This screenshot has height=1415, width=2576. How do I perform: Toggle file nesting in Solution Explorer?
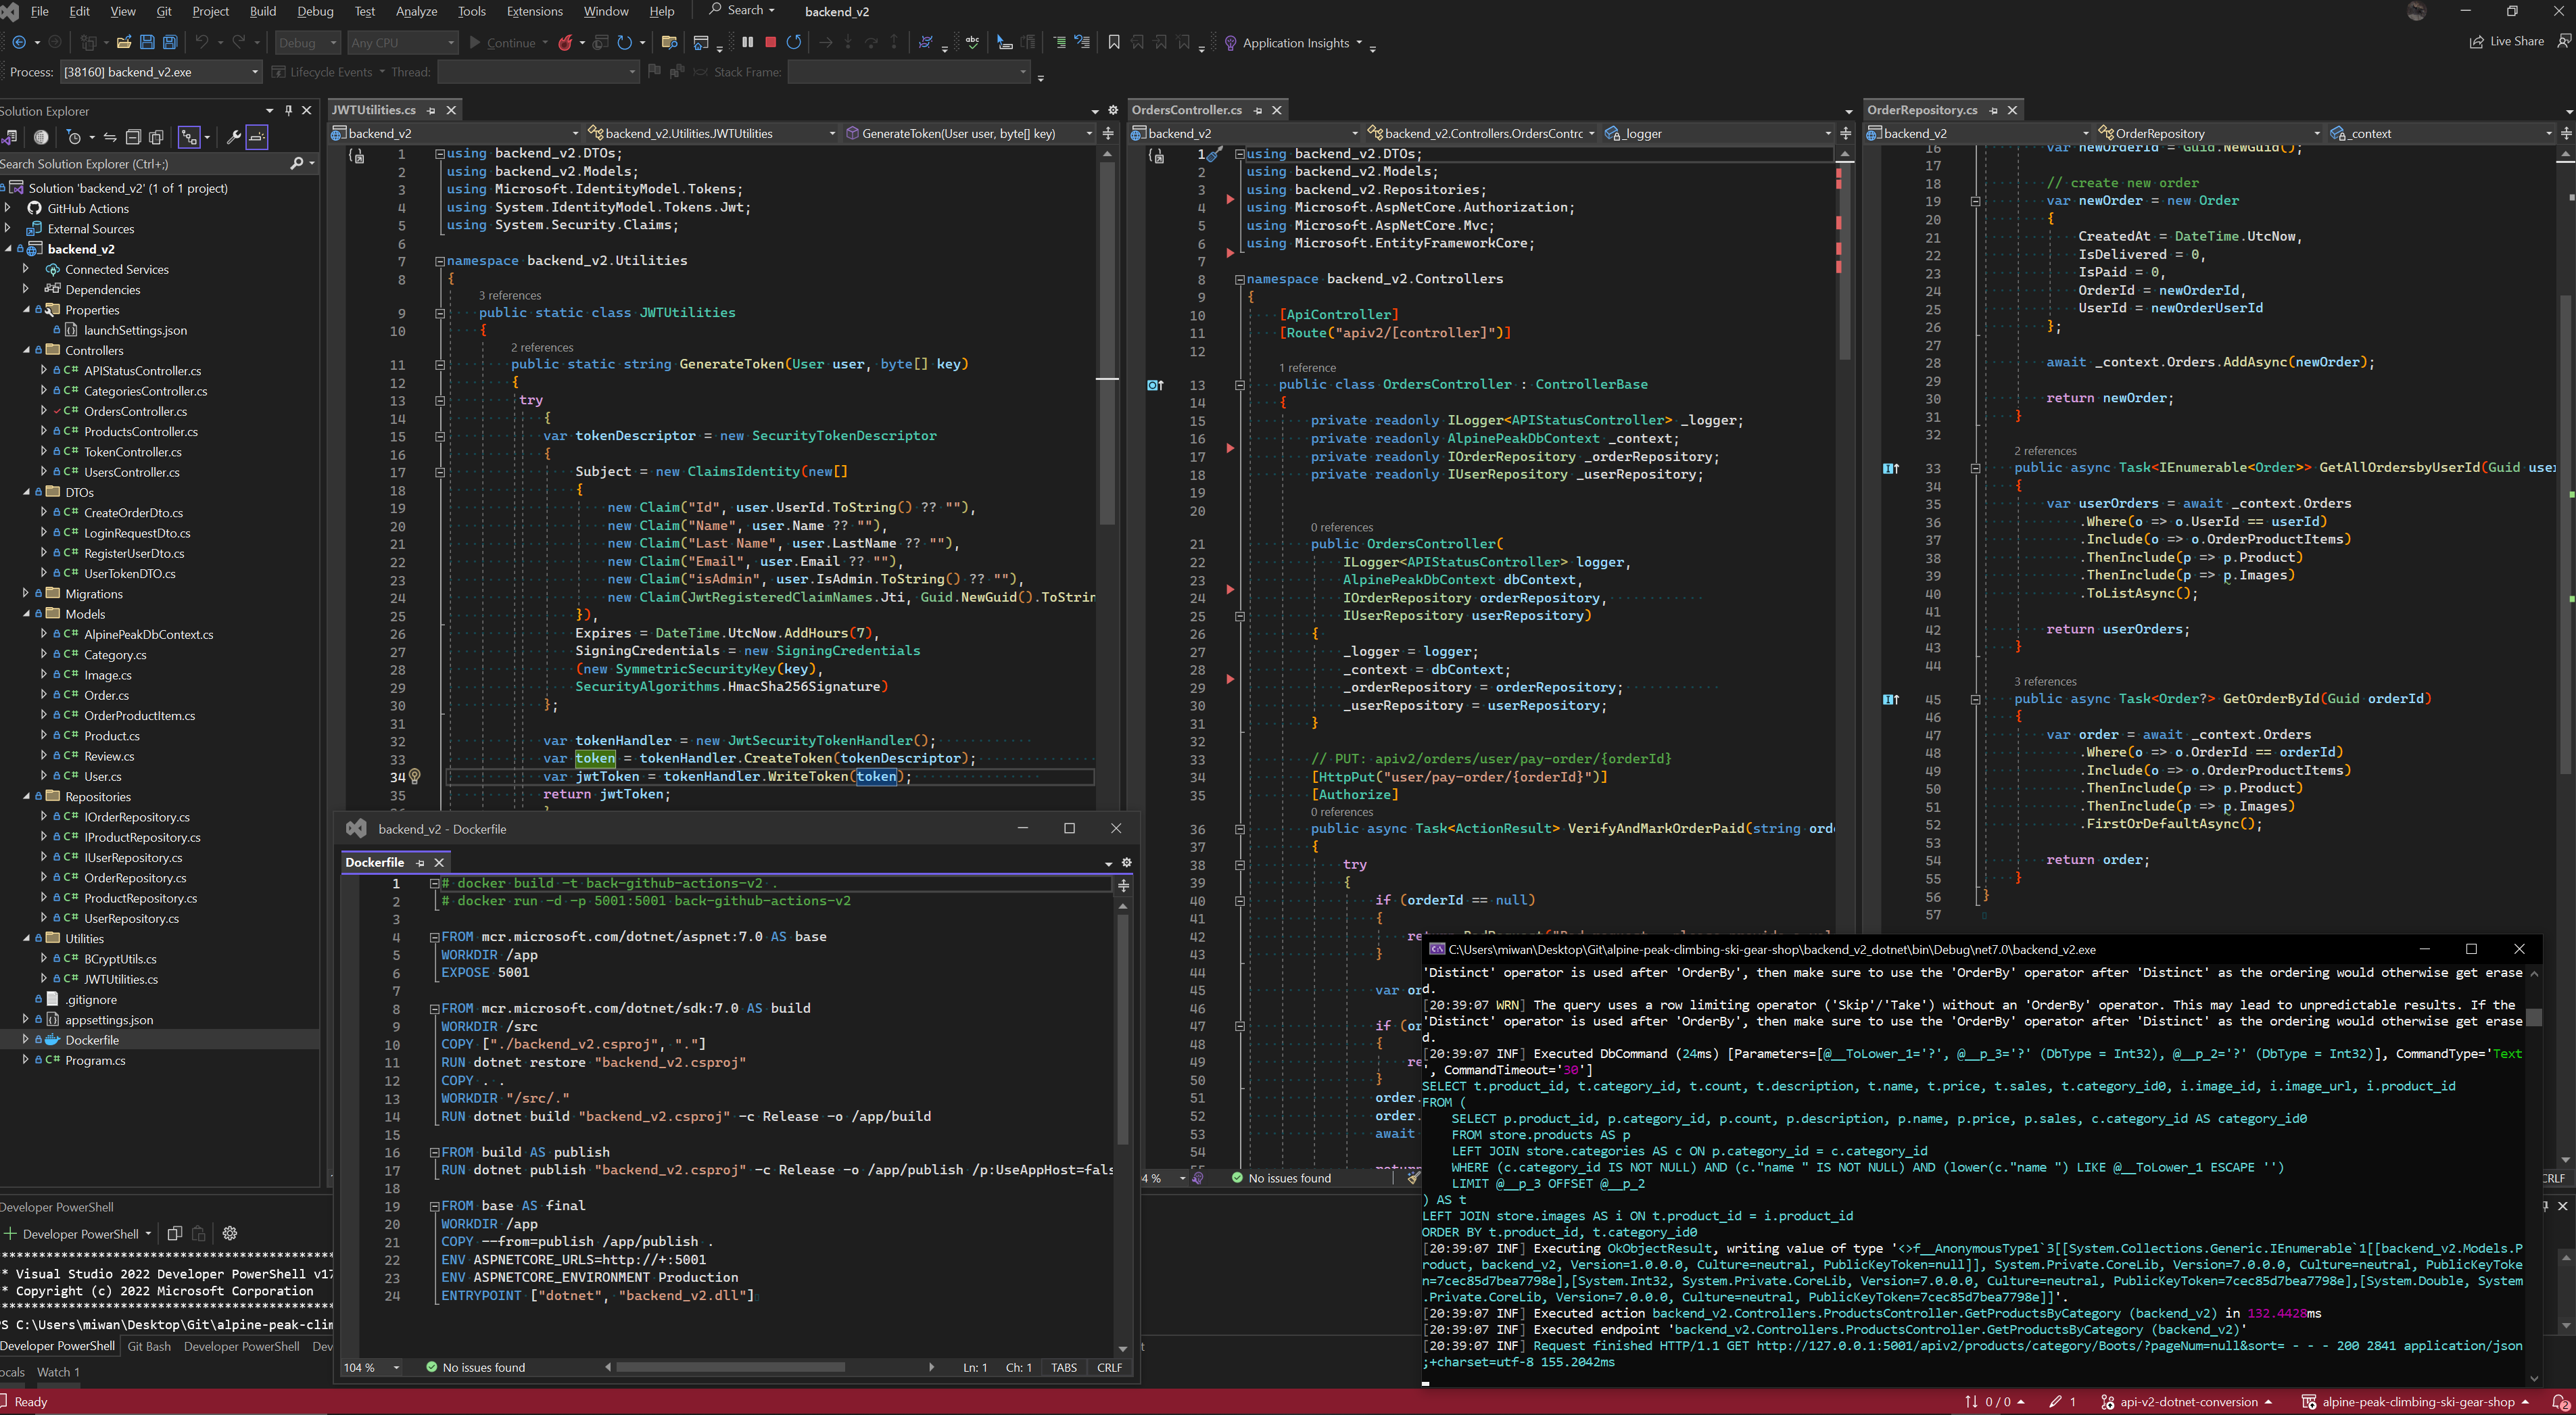pyautogui.click(x=189, y=137)
